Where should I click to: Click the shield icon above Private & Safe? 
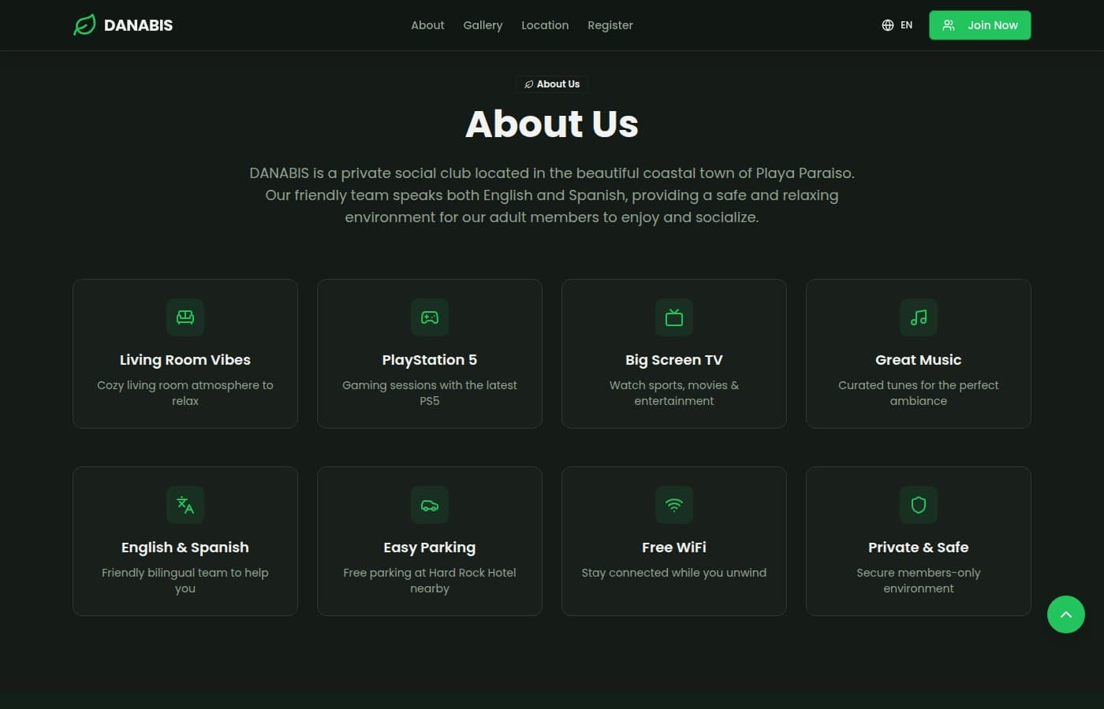[x=918, y=505]
